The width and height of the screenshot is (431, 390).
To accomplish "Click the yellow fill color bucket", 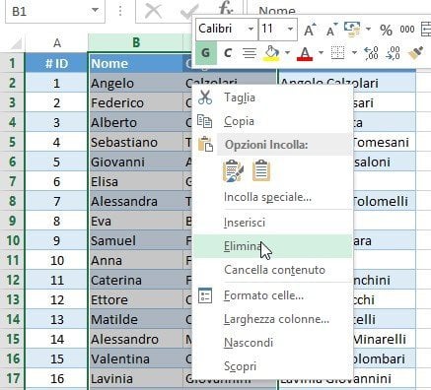I will click(271, 53).
